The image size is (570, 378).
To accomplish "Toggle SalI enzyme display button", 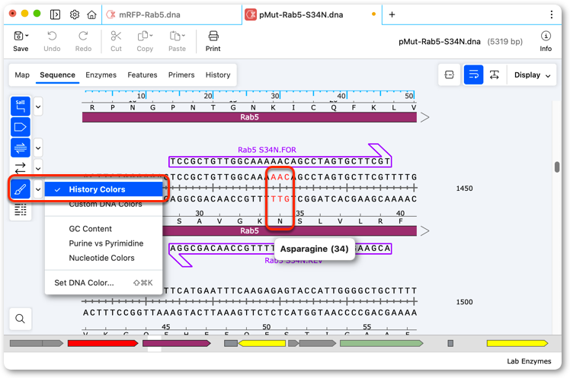I will coord(21,106).
